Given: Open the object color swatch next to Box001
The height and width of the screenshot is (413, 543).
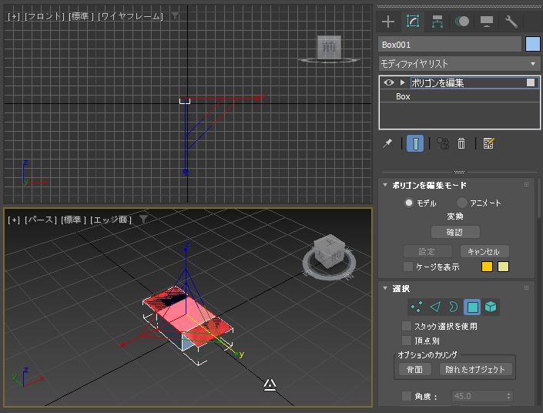Looking at the screenshot, I should click(x=533, y=45).
